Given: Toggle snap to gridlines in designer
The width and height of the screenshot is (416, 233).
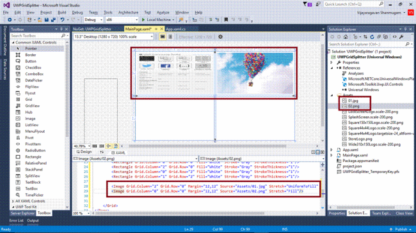Looking at the screenshot, I should pyautogui.click(x=102, y=146).
